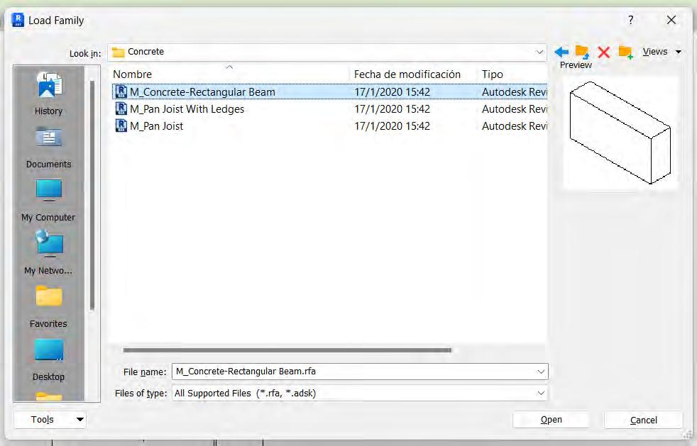Click the red Delete X icon
This screenshot has width=697, height=446.
pos(603,52)
